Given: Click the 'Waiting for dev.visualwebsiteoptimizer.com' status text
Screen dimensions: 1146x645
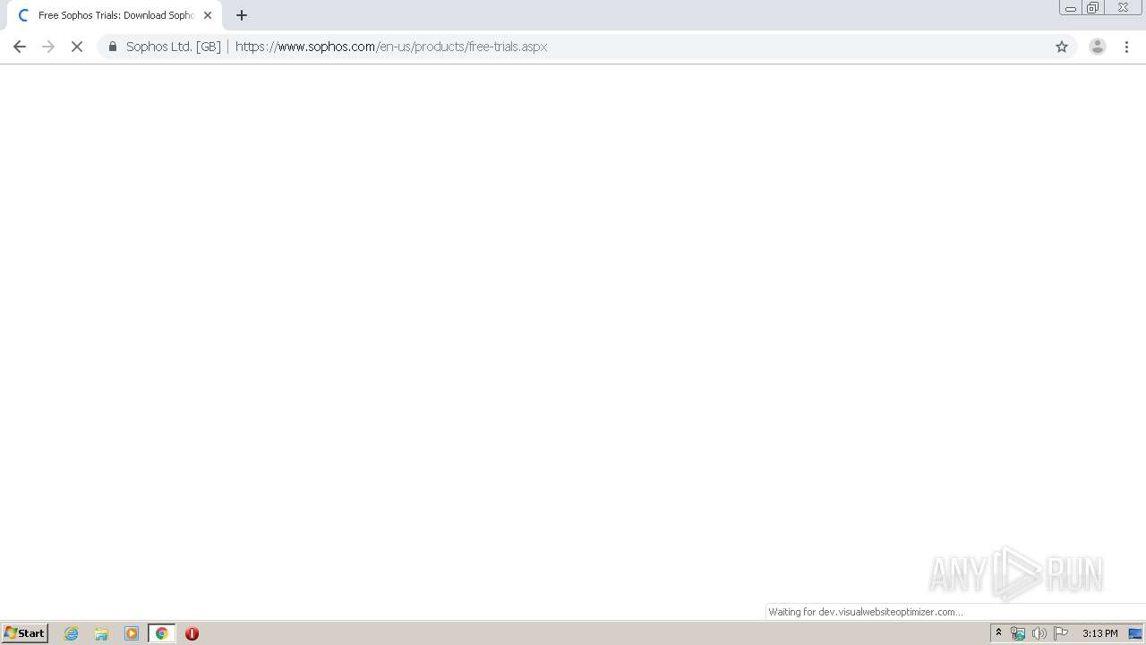Looking at the screenshot, I should (865, 612).
